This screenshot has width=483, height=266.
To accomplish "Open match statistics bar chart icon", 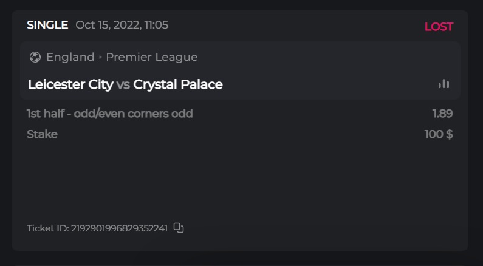I will click(x=444, y=84).
